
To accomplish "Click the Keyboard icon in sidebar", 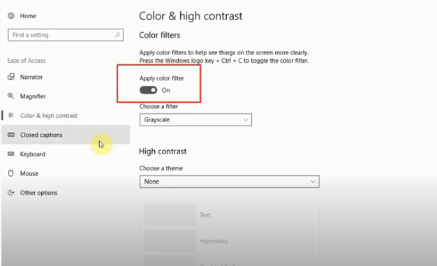I will [11, 154].
